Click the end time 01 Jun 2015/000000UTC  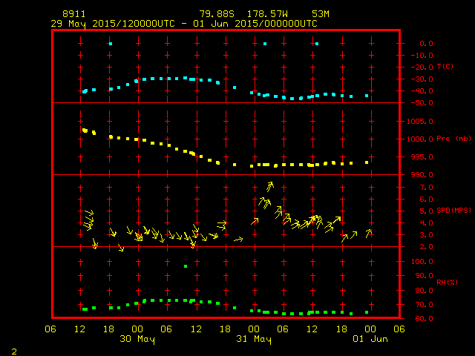[x=255, y=24]
